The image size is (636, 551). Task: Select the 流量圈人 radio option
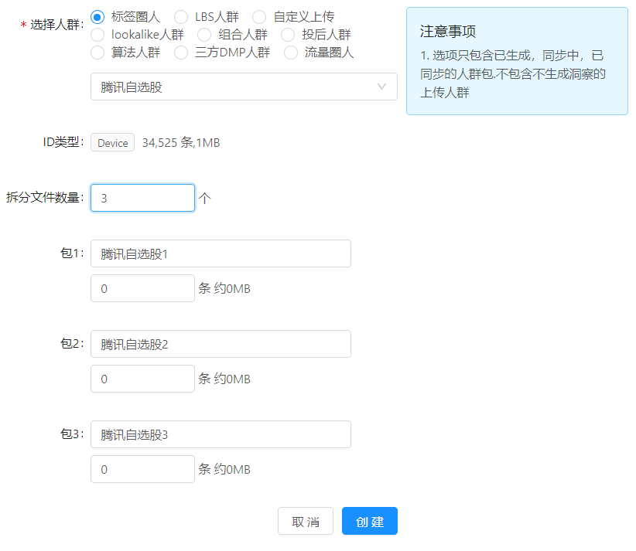[x=290, y=53]
